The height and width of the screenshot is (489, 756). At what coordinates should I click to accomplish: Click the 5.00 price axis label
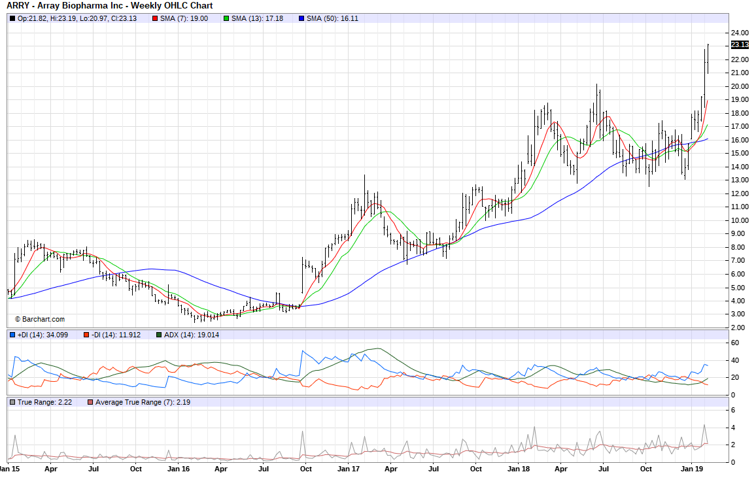point(740,288)
